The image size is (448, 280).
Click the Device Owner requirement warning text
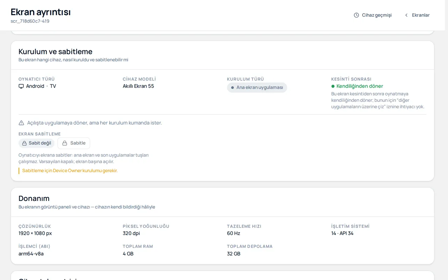[x=70, y=171]
